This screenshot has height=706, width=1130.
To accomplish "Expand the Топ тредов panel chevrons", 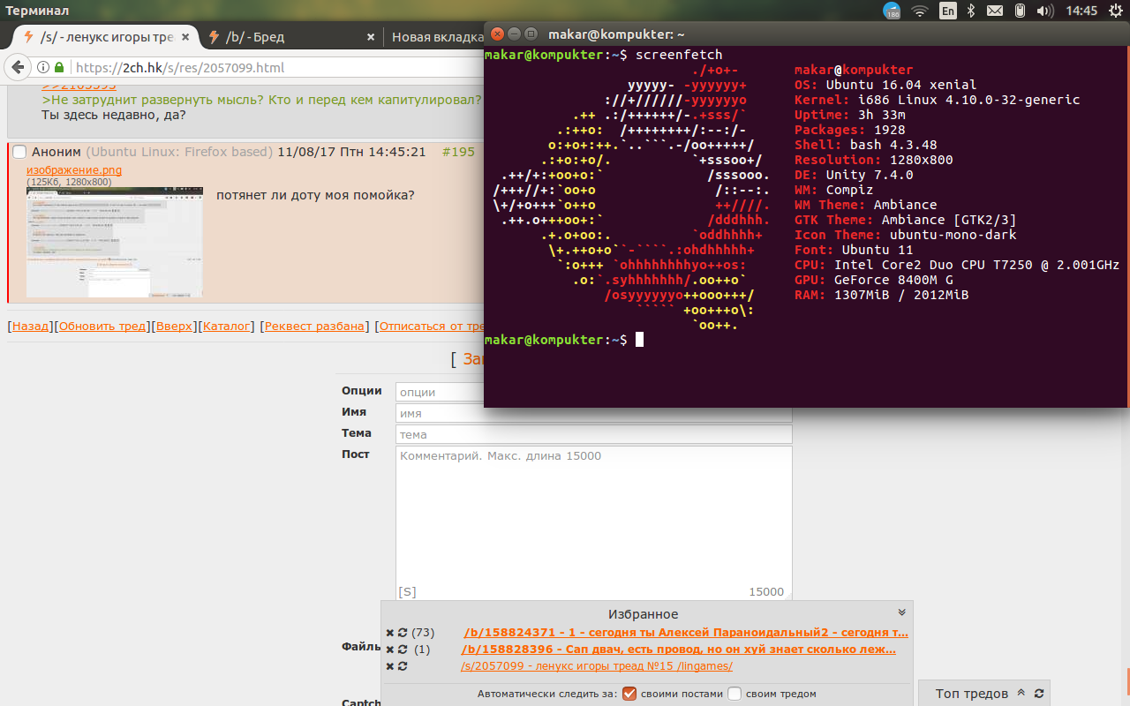I will coord(1021,694).
